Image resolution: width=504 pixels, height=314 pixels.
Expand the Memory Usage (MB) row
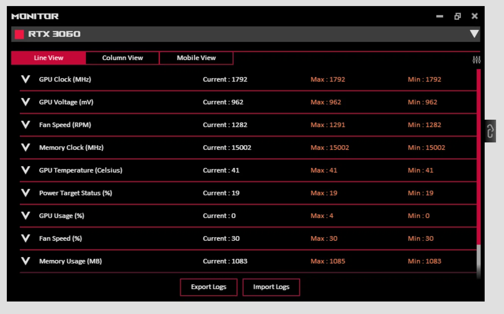(25, 261)
